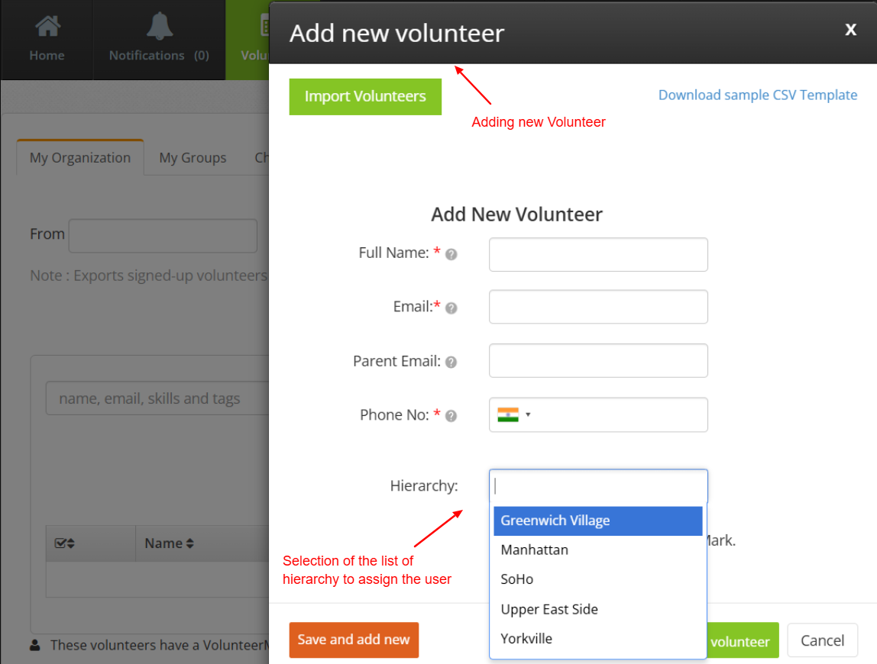The width and height of the screenshot is (877, 664).
Task: Click help icon beside Email field
Action: click(450, 308)
